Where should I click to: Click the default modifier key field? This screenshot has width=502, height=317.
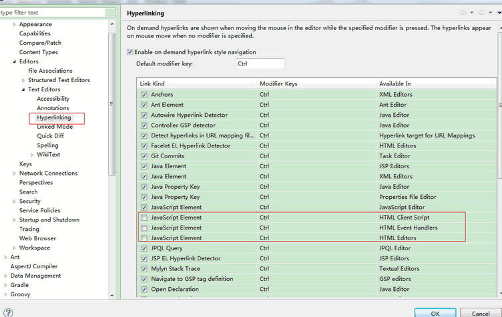click(x=260, y=64)
